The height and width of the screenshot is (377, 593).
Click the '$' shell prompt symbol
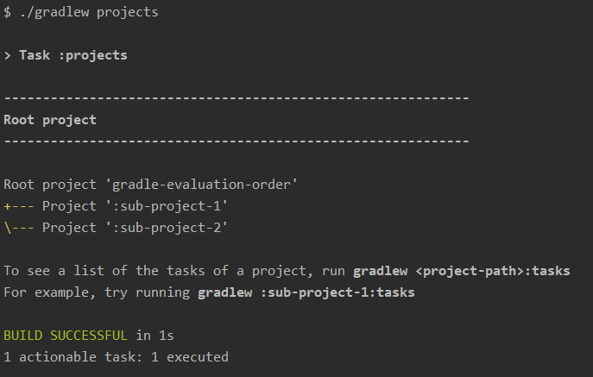pyautogui.click(x=8, y=13)
